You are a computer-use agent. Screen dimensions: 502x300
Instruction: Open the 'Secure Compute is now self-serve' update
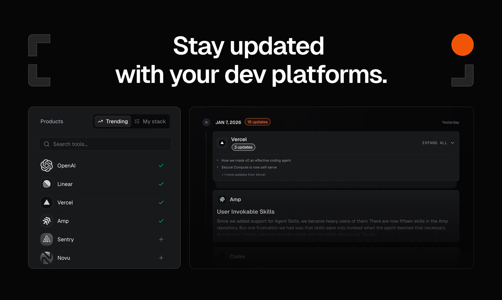coord(249,167)
